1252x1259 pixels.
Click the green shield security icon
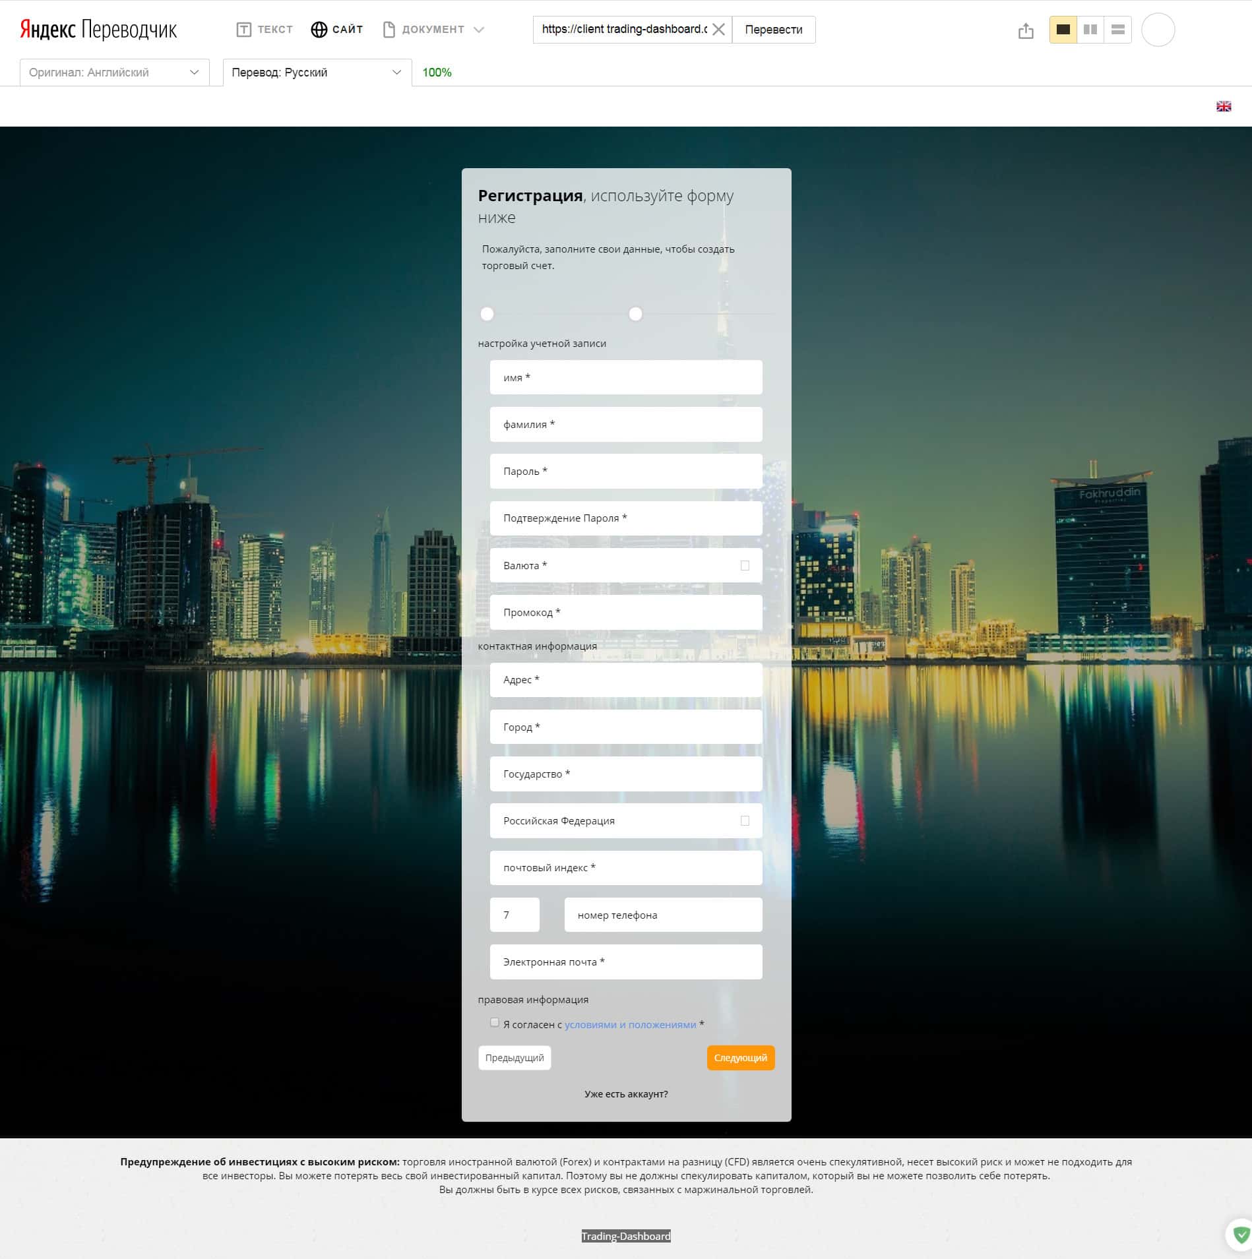pyautogui.click(x=1241, y=1234)
